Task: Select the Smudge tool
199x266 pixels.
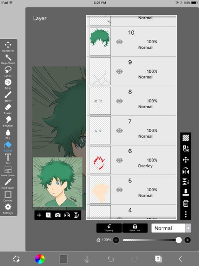Action: click(8, 122)
